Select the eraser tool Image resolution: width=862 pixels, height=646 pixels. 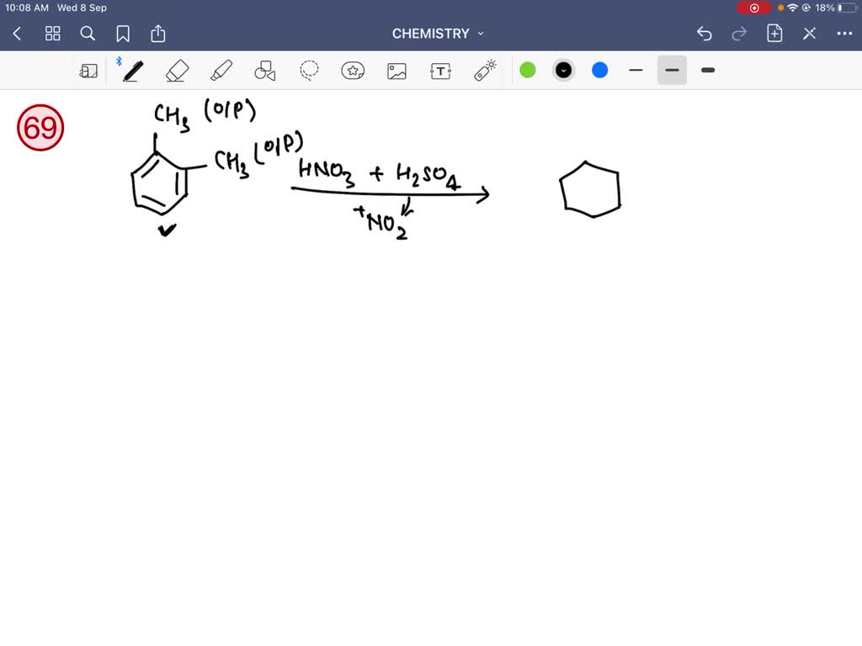click(x=177, y=71)
